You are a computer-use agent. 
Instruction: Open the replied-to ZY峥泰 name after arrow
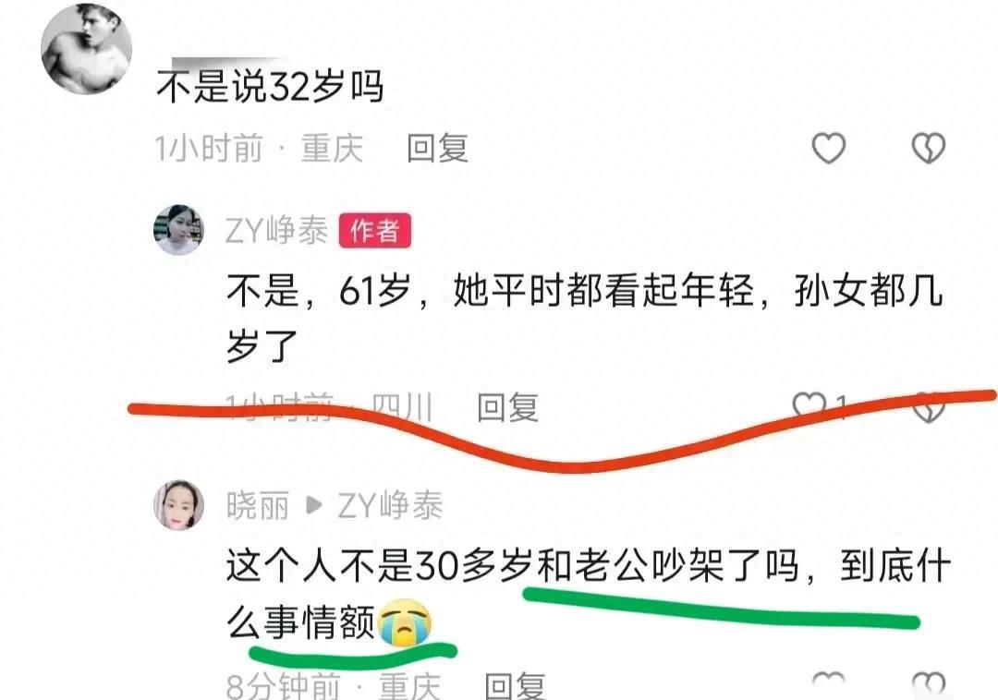[390, 506]
